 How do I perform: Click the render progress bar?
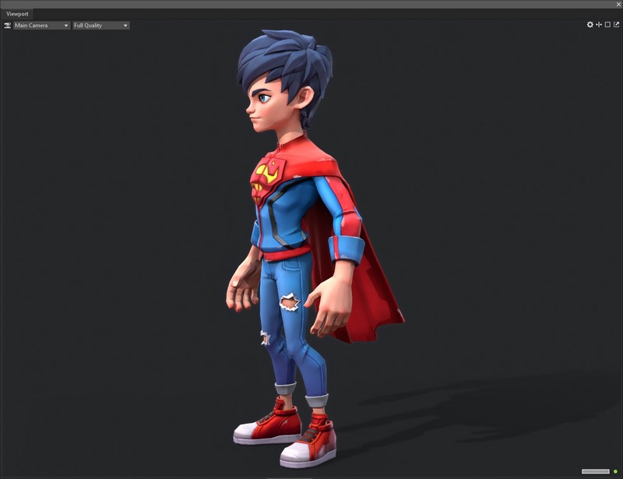(595, 471)
